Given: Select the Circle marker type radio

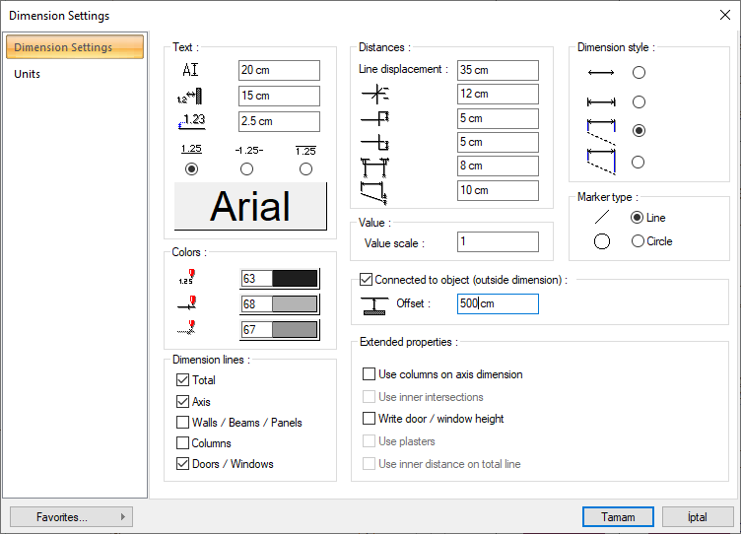Looking at the screenshot, I should (638, 241).
